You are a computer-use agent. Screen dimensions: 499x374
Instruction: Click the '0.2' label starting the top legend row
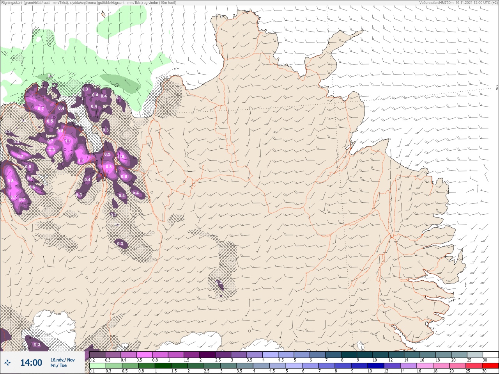pyautogui.click(x=92, y=360)
